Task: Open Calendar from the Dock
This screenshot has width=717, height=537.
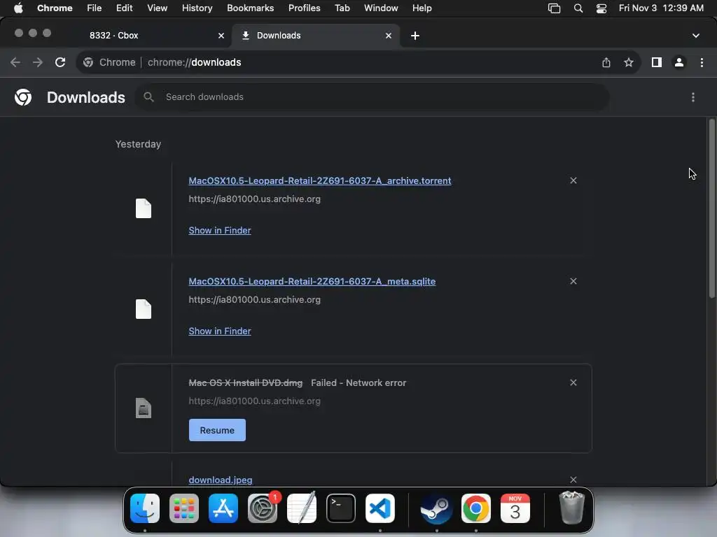Action: click(515, 508)
